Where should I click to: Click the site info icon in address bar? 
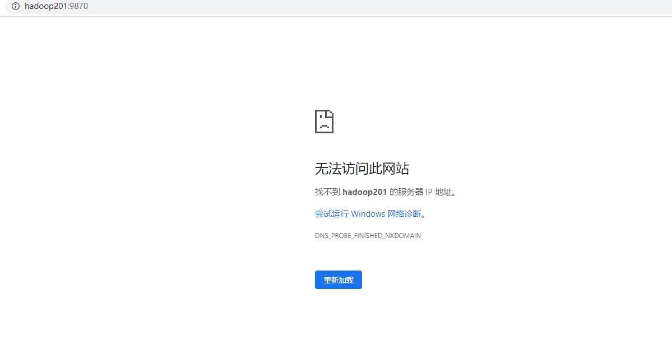[x=16, y=6]
